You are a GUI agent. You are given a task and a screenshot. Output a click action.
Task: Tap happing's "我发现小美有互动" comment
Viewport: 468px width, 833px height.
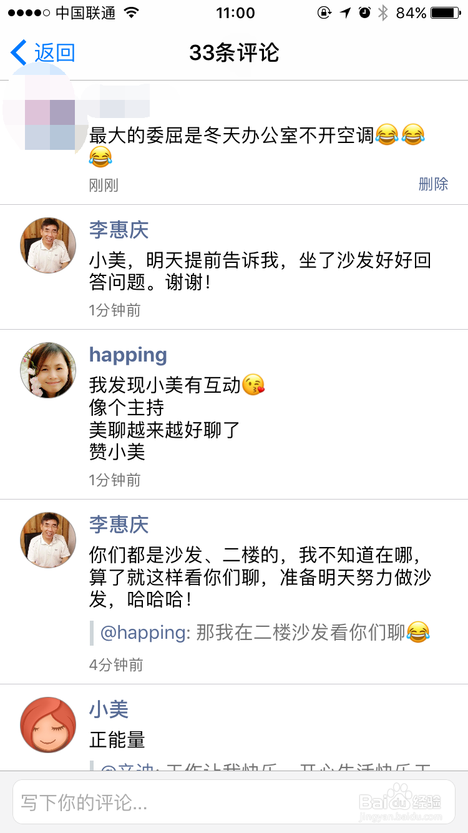coord(165,385)
